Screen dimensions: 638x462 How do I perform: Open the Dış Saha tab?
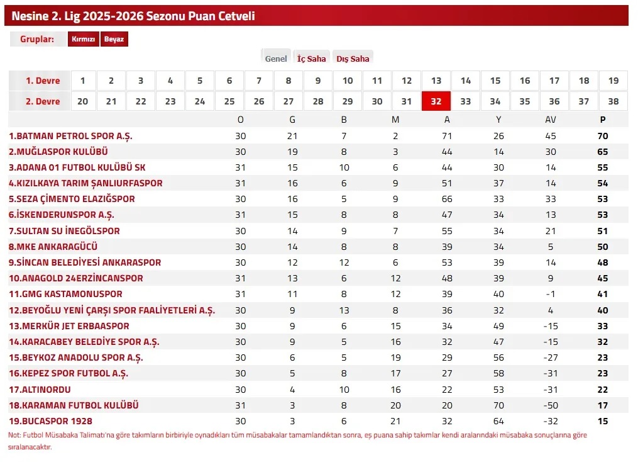coord(353,59)
